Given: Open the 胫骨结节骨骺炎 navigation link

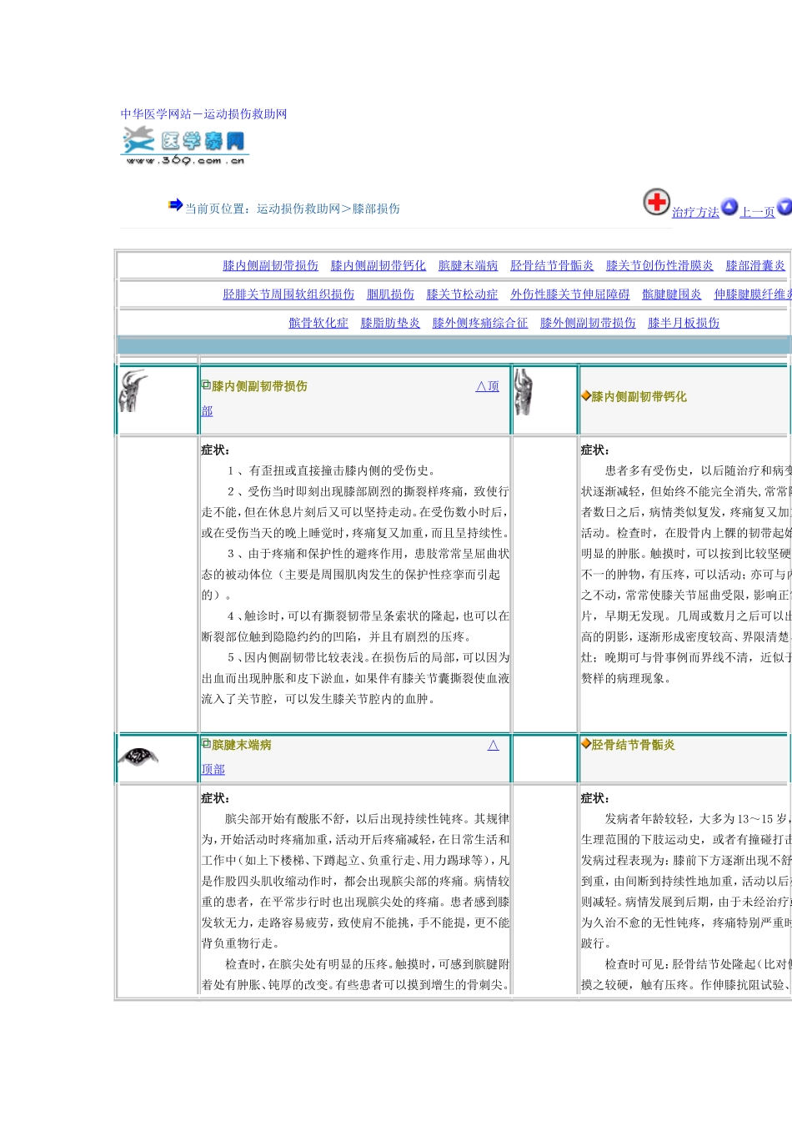Looking at the screenshot, I should (552, 266).
